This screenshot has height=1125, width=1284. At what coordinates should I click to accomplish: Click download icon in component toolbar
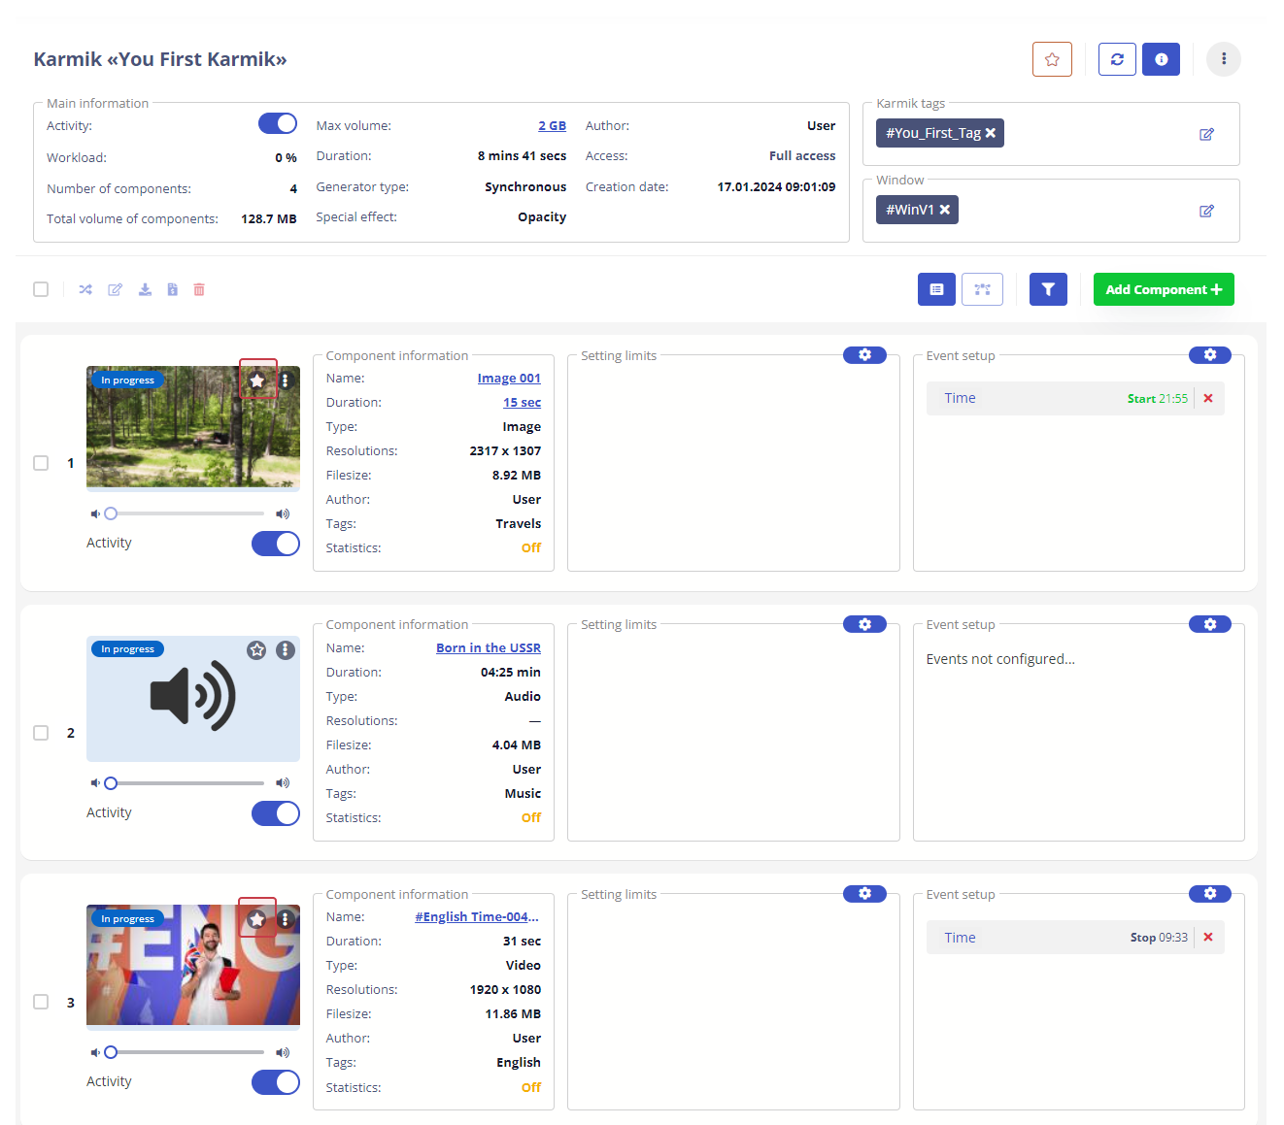coord(145,289)
